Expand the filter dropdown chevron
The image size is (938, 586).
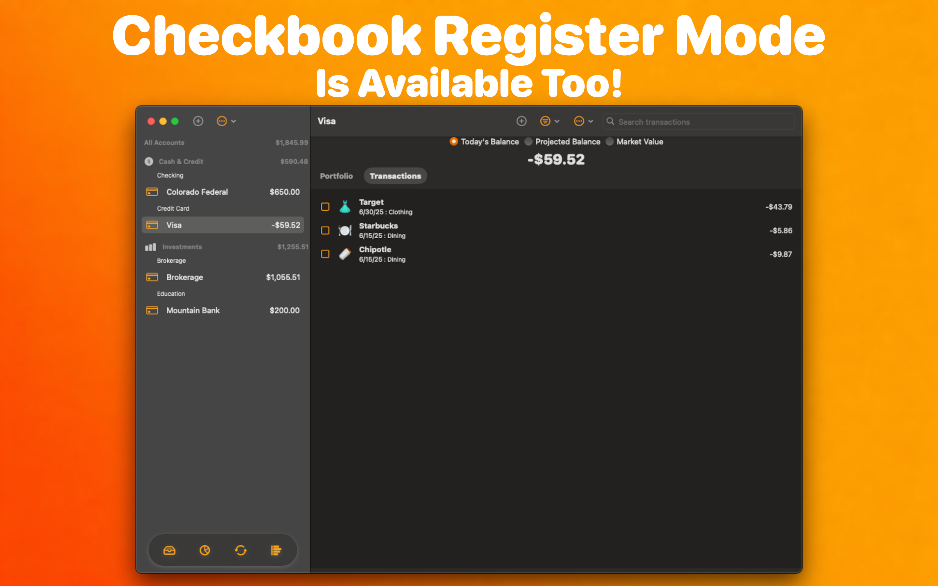[x=557, y=121]
